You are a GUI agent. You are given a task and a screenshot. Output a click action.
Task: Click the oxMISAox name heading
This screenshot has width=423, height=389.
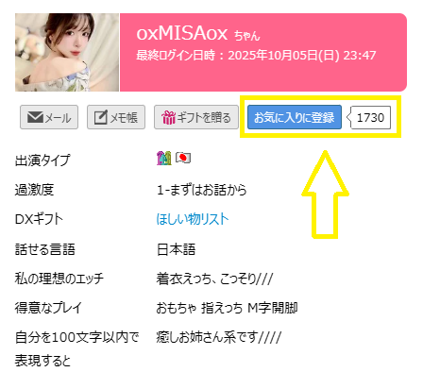click(182, 33)
